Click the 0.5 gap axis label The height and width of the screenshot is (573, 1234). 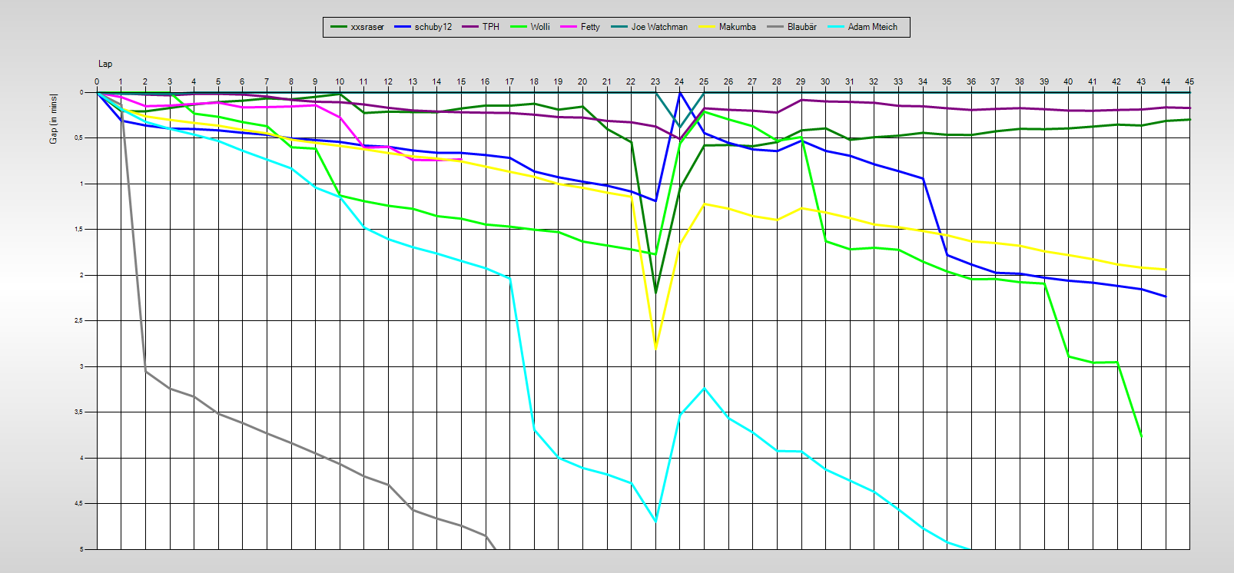79,138
